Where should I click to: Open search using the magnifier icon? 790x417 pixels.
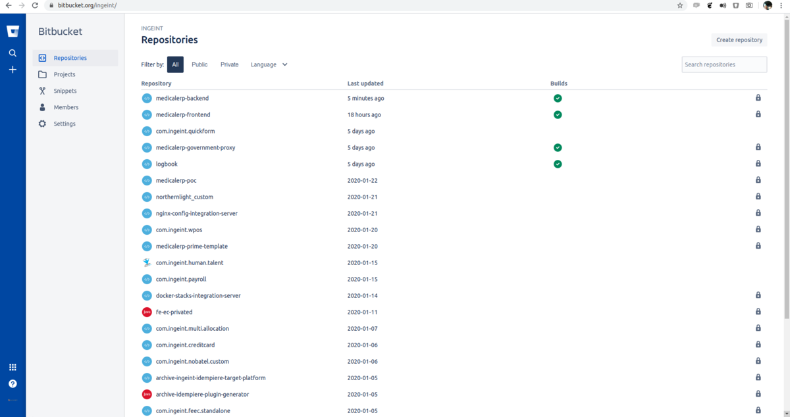13,53
